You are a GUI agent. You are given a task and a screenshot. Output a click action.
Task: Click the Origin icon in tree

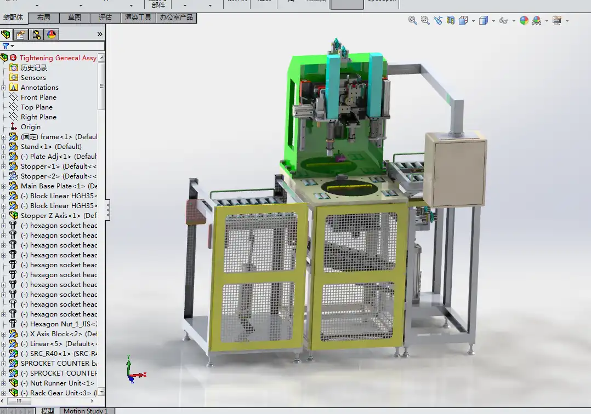click(x=14, y=127)
